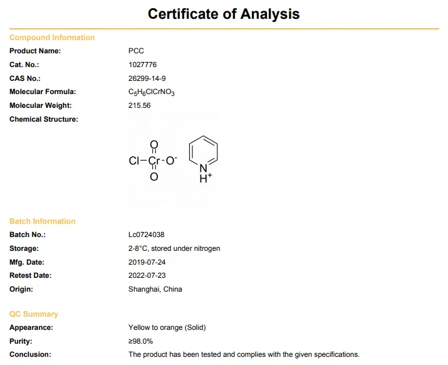Select manufacturing date 2019-07-24
This screenshot has width=448, height=365.
tap(147, 262)
